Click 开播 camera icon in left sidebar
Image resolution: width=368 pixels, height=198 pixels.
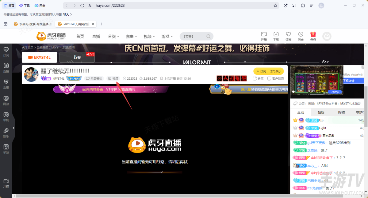point(6,183)
